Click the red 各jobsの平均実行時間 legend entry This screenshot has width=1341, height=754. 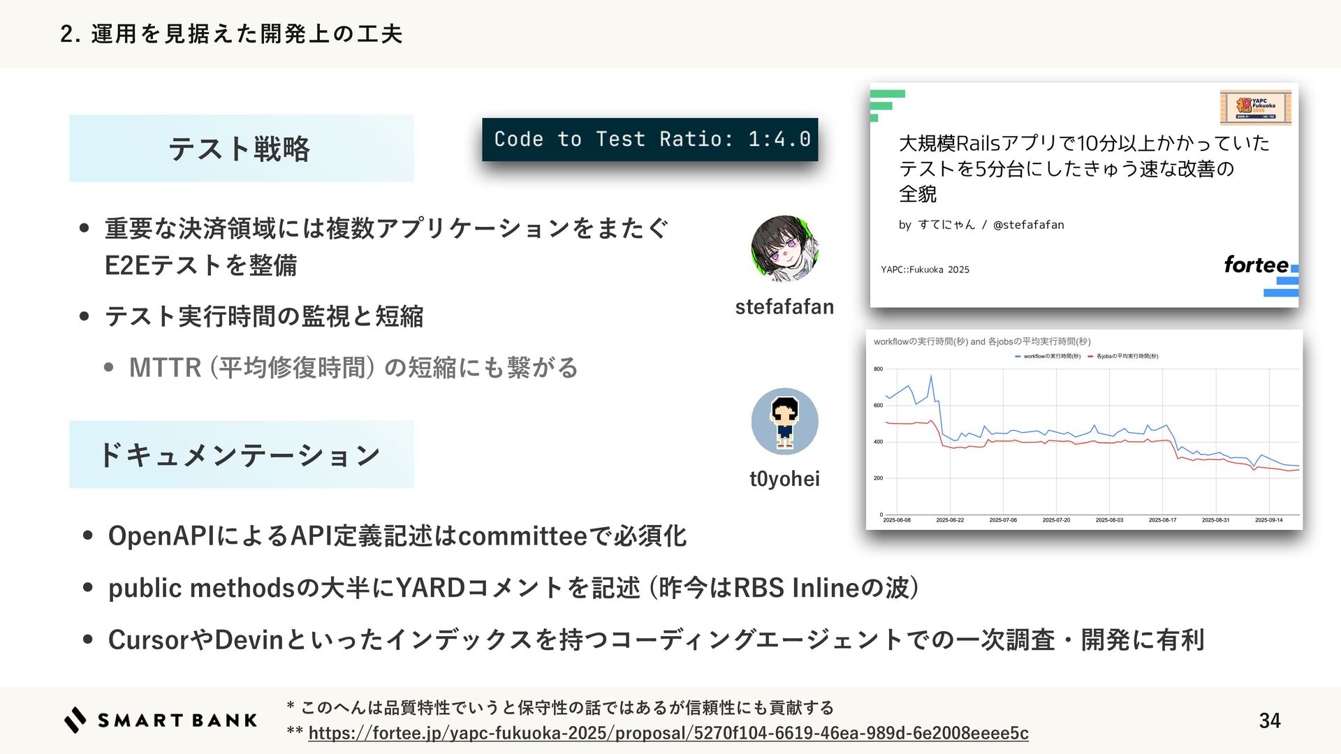point(1123,356)
